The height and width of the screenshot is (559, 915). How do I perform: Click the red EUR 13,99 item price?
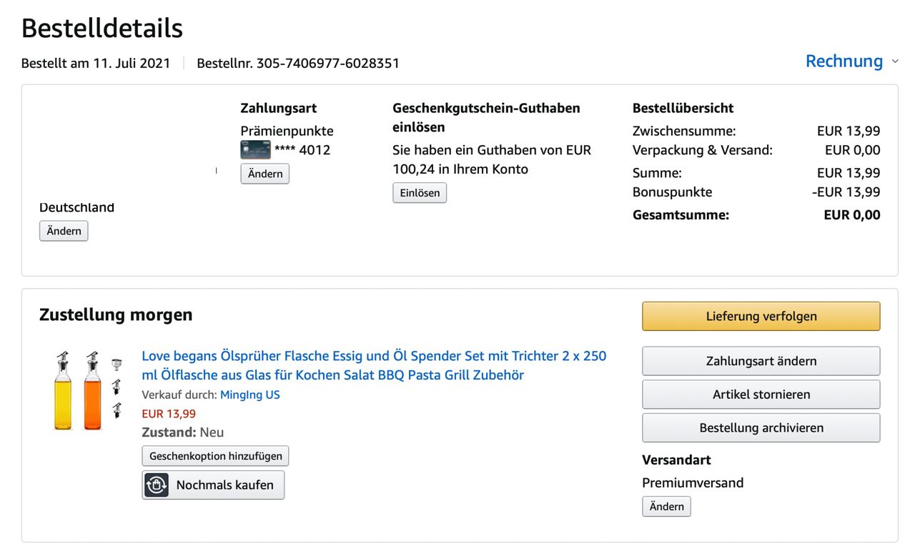169,413
